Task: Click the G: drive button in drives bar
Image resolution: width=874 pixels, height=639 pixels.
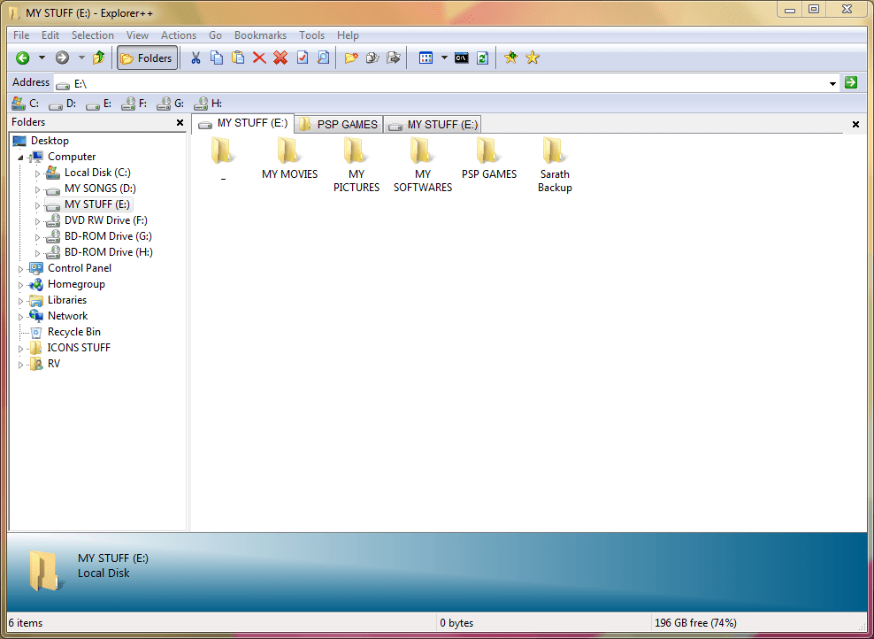Action: [171, 104]
